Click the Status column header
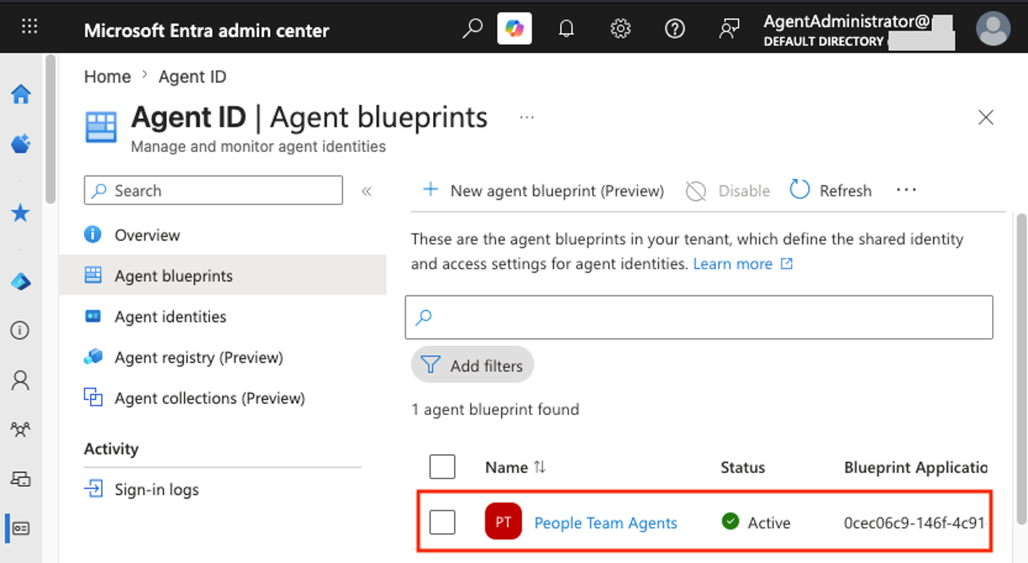 click(x=742, y=467)
